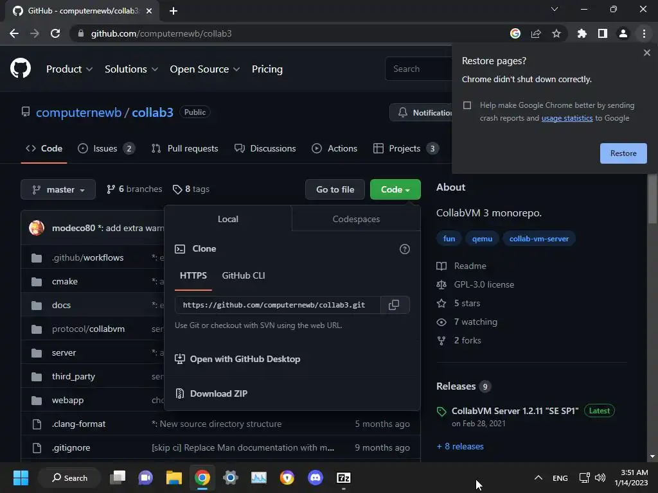View the 8 tags link
This screenshot has height=493, width=658.
tap(191, 189)
